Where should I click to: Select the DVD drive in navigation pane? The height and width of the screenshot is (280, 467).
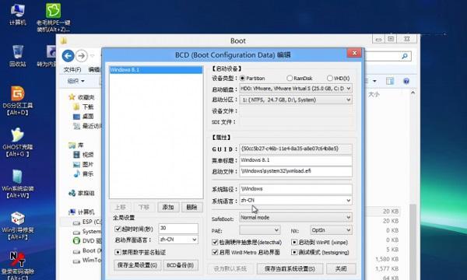tap(87, 241)
